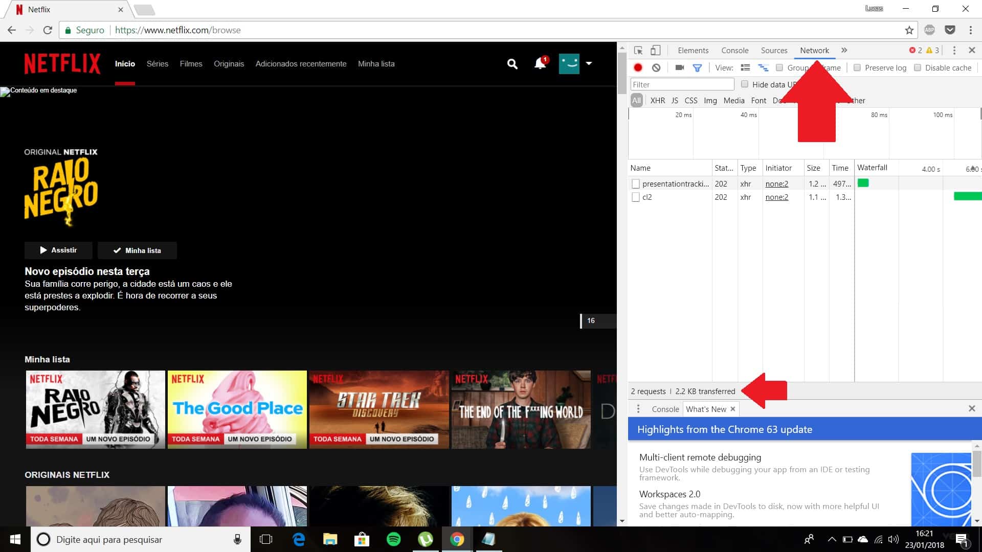Open none:2 initiator of cl2 request

(776, 197)
